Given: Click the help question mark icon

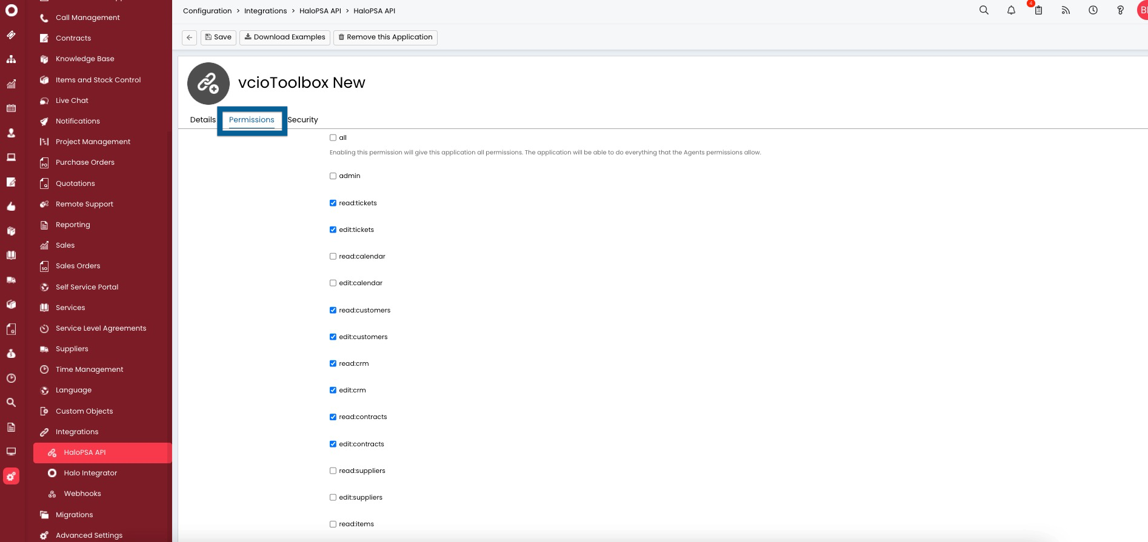Looking at the screenshot, I should [x=1120, y=10].
